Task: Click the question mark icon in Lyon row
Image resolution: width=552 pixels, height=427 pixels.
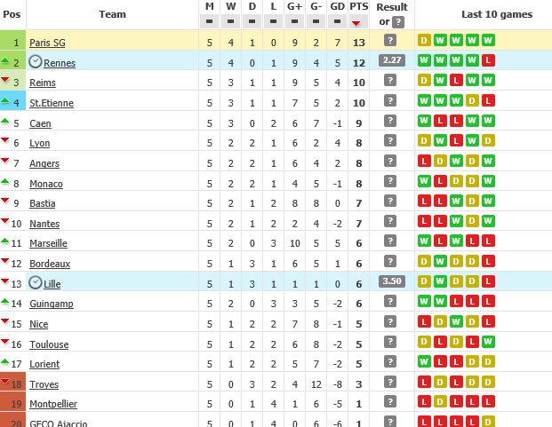Action: (x=390, y=141)
